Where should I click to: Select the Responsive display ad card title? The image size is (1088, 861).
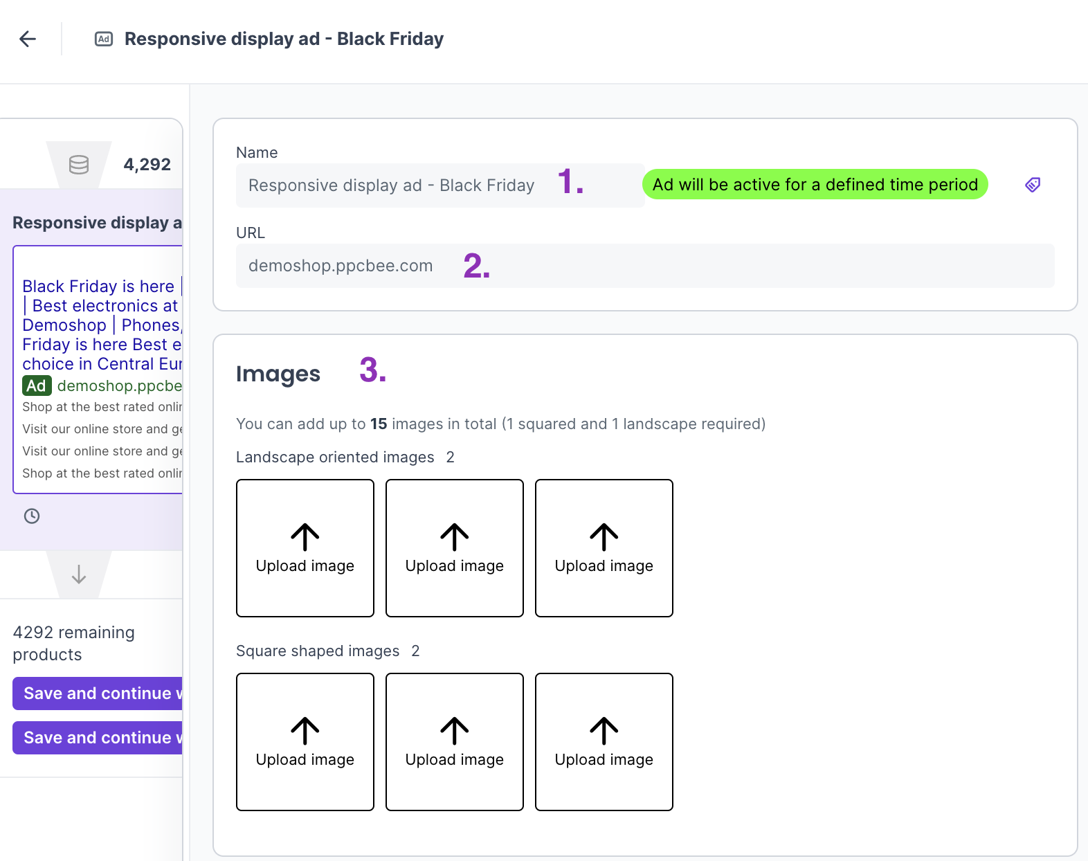(97, 223)
